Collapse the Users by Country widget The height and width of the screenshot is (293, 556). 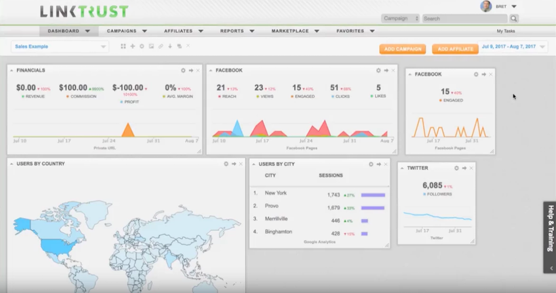(x=12, y=164)
